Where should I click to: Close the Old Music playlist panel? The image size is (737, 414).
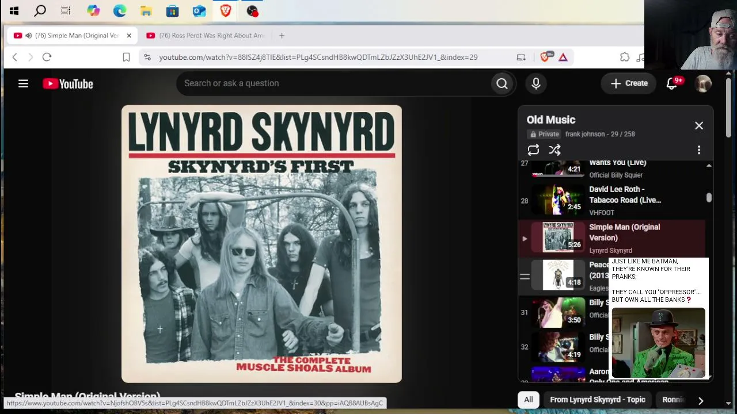click(699, 125)
